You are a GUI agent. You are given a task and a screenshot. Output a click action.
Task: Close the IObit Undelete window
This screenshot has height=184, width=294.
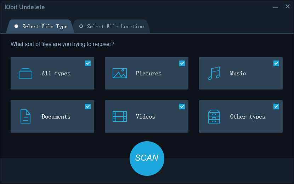click(x=287, y=7)
